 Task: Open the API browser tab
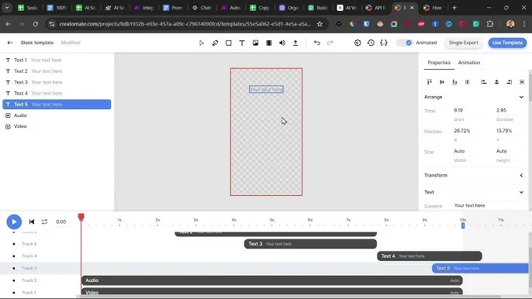coord(375,8)
